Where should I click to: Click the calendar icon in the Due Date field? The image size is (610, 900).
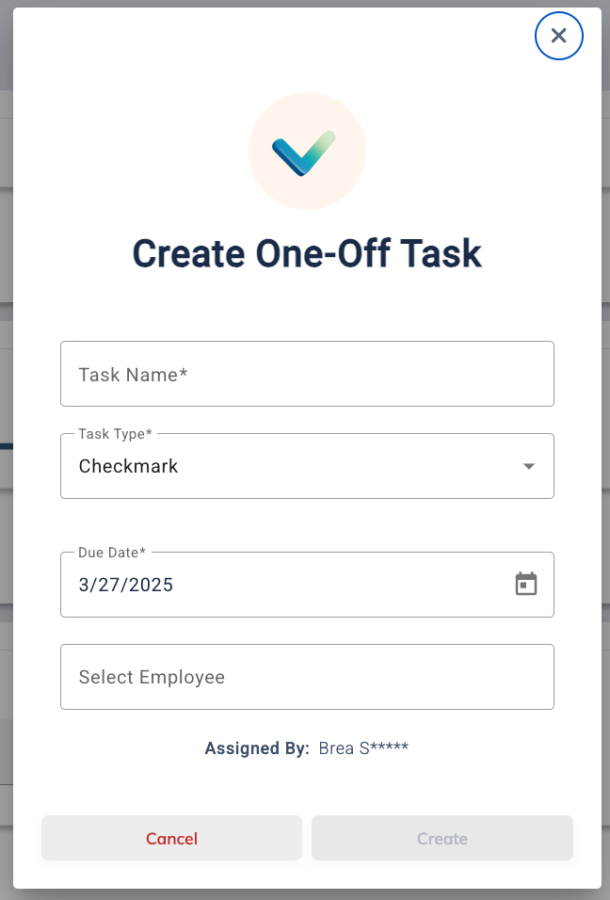[526, 584]
